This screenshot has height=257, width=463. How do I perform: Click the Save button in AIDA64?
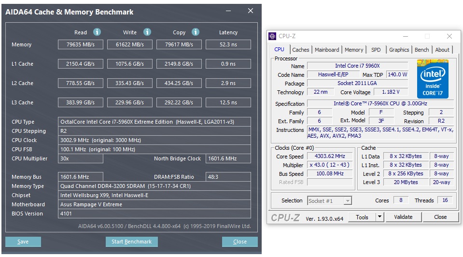(x=23, y=242)
